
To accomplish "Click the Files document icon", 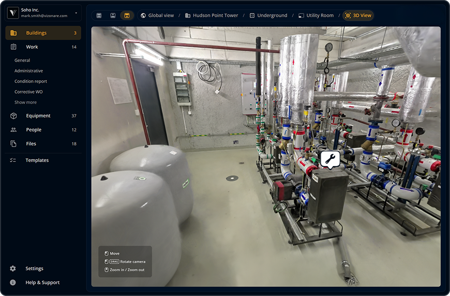I will [13, 143].
